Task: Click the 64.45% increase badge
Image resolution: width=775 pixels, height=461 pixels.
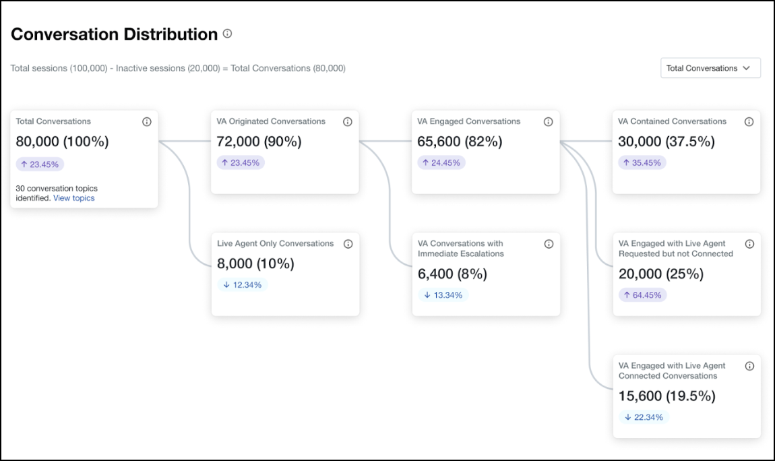Action: pyautogui.click(x=642, y=295)
